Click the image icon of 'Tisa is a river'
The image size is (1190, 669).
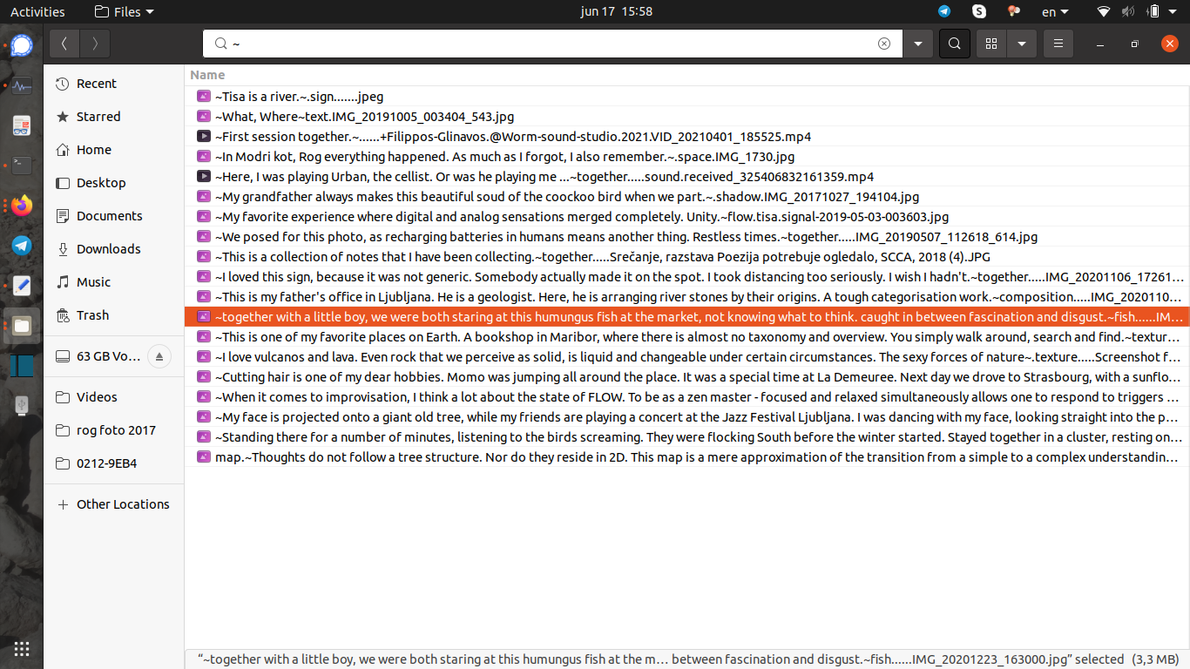[x=203, y=97]
